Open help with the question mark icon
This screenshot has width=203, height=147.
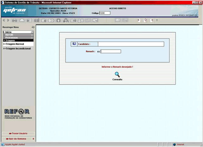tap(157, 20)
